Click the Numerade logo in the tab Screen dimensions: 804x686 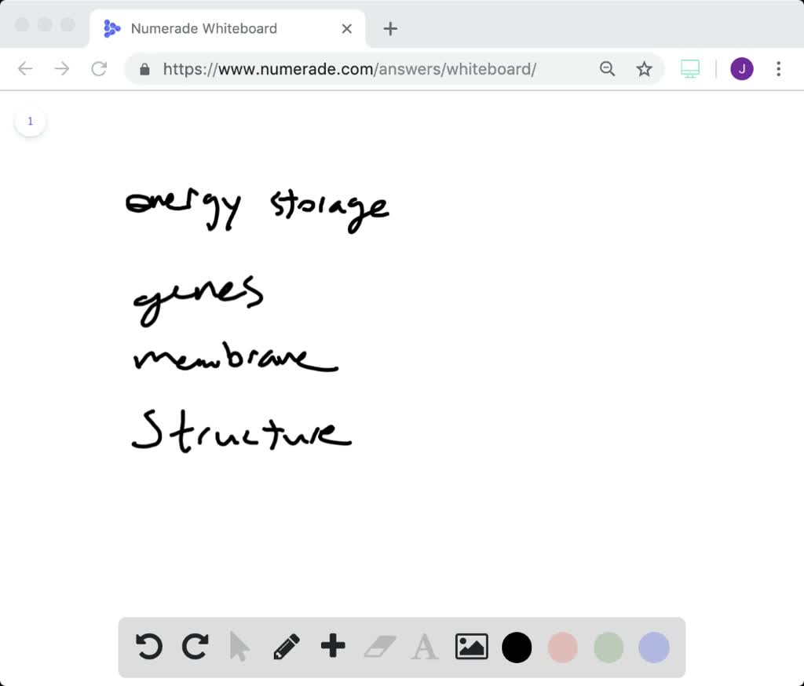pos(111,28)
